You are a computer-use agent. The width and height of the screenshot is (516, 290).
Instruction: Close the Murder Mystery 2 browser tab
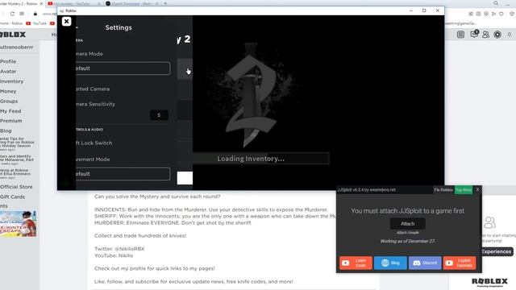(41, 3)
